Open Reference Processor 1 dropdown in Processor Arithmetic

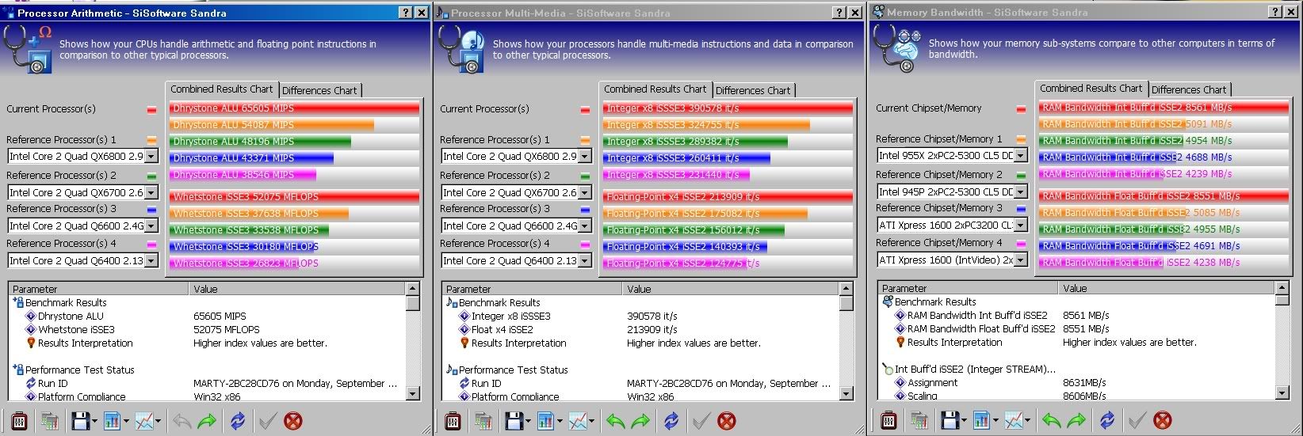click(x=83, y=157)
